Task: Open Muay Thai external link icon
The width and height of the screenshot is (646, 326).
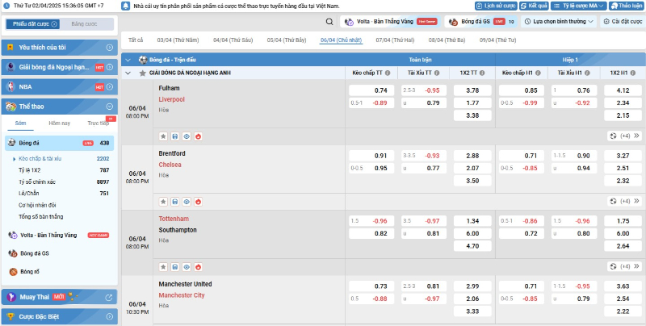Action: click(x=109, y=297)
